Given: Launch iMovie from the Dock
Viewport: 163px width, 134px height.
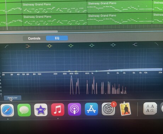Looking at the screenshot, I should [x=41, y=110].
